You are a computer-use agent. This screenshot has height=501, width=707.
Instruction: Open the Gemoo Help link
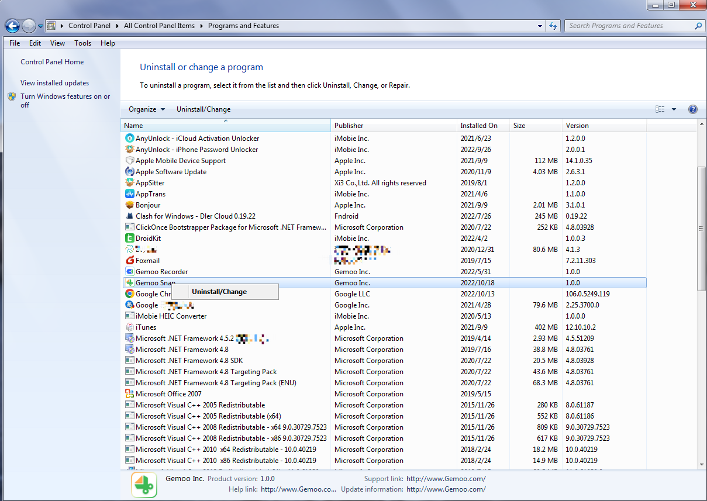tap(299, 489)
